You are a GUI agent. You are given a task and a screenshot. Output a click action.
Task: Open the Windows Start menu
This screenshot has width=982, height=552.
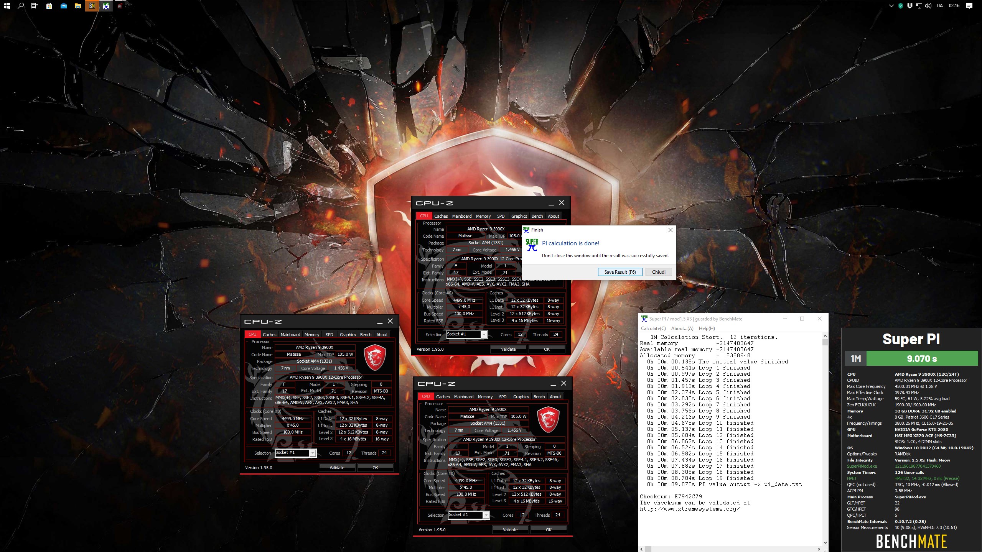(7, 6)
